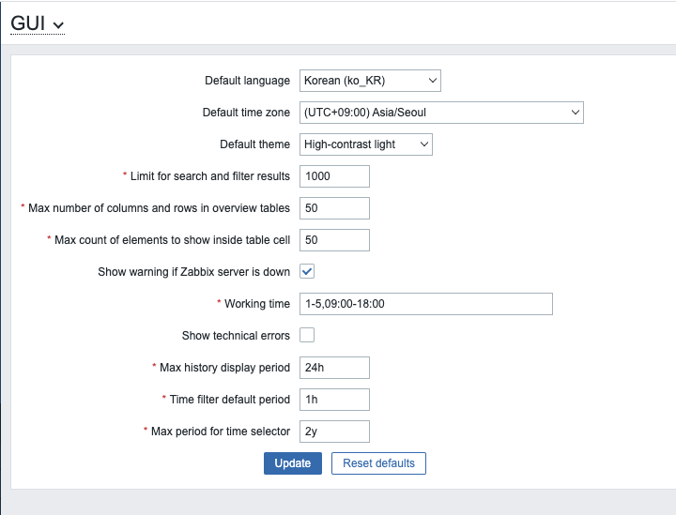Enable Show technical errors checkbox
This screenshot has width=676, height=515.
(307, 335)
